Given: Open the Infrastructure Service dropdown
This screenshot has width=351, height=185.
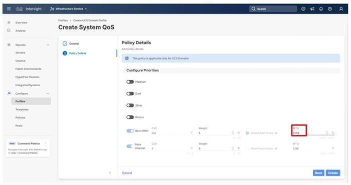Looking at the screenshot, I should pos(69,9).
